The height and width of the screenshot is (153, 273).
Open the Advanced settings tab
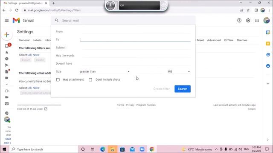pos(214,40)
